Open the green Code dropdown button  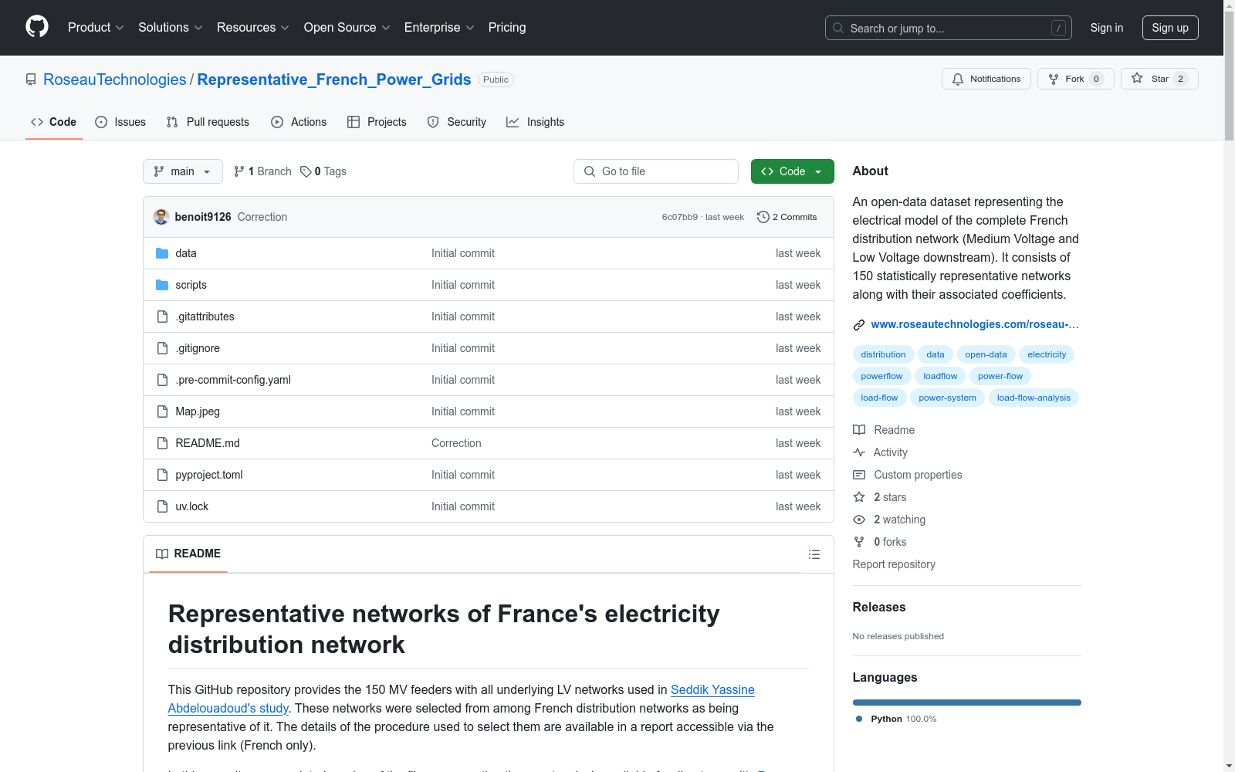tap(793, 171)
